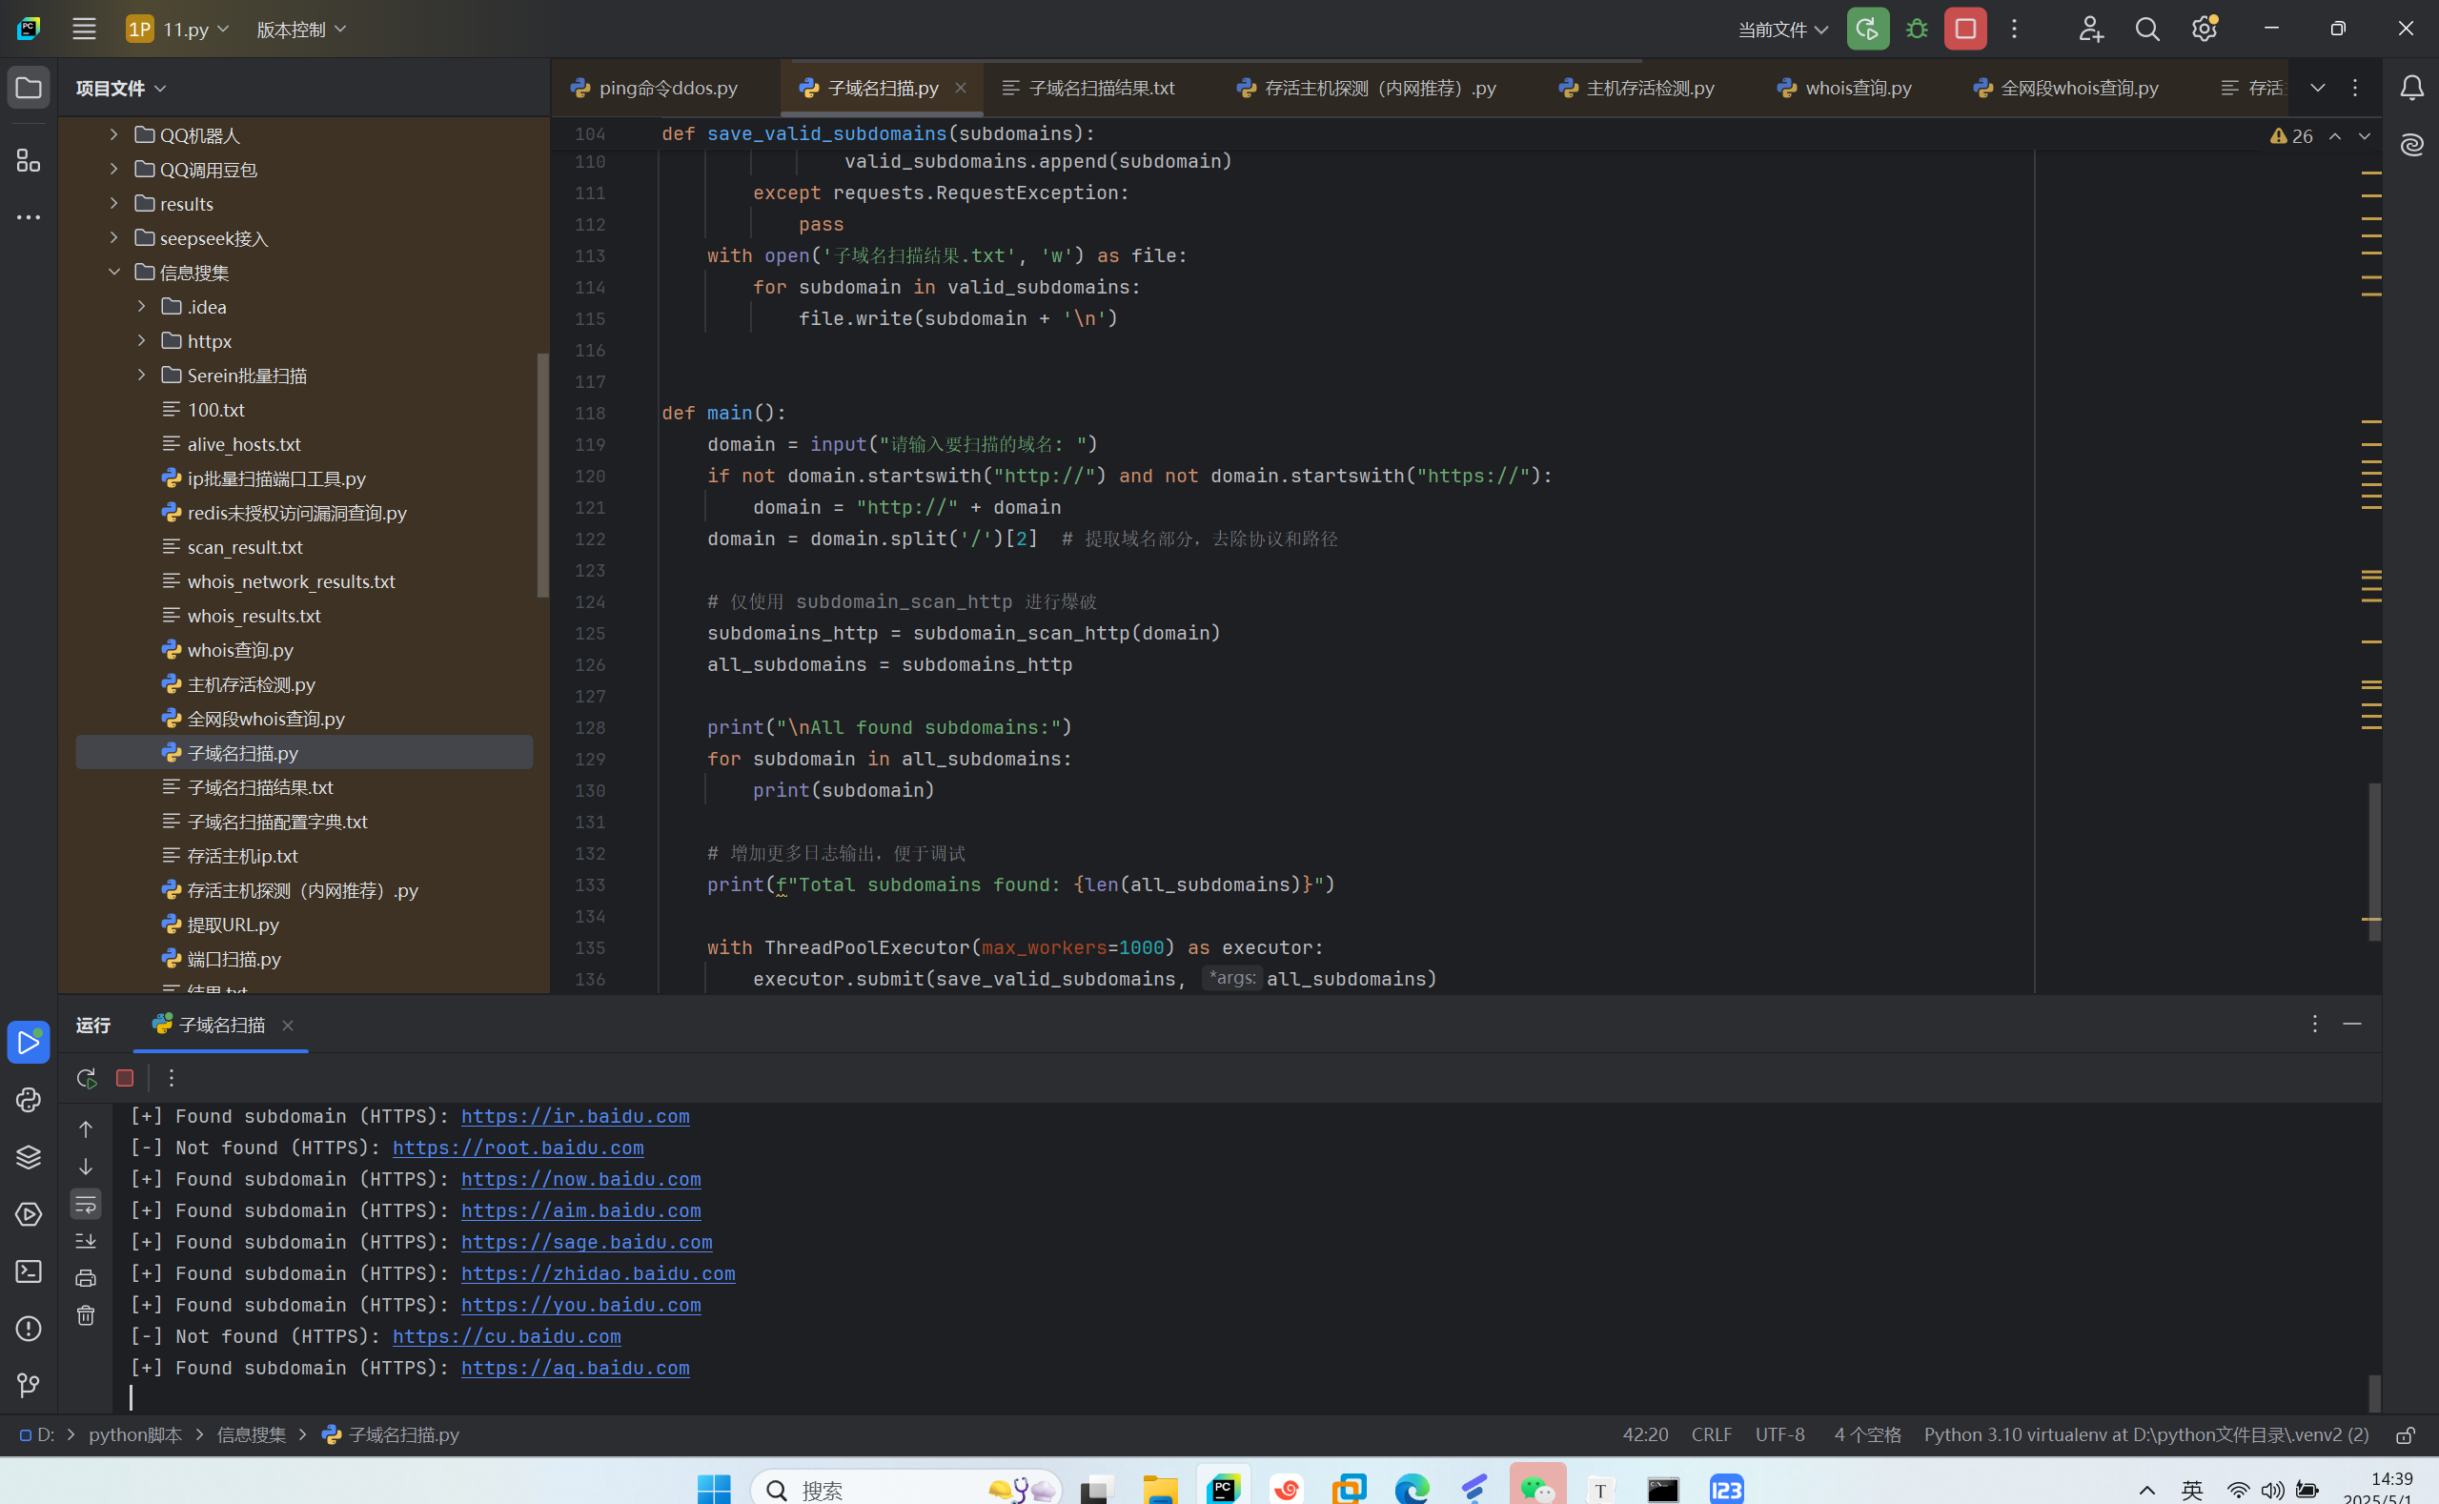The width and height of the screenshot is (2439, 1504).
Task: Open the Git version control tool window
Action: click(28, 1385)
